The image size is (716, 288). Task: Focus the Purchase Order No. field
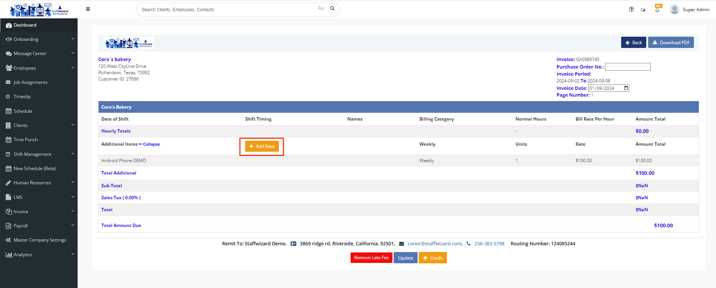628,67
